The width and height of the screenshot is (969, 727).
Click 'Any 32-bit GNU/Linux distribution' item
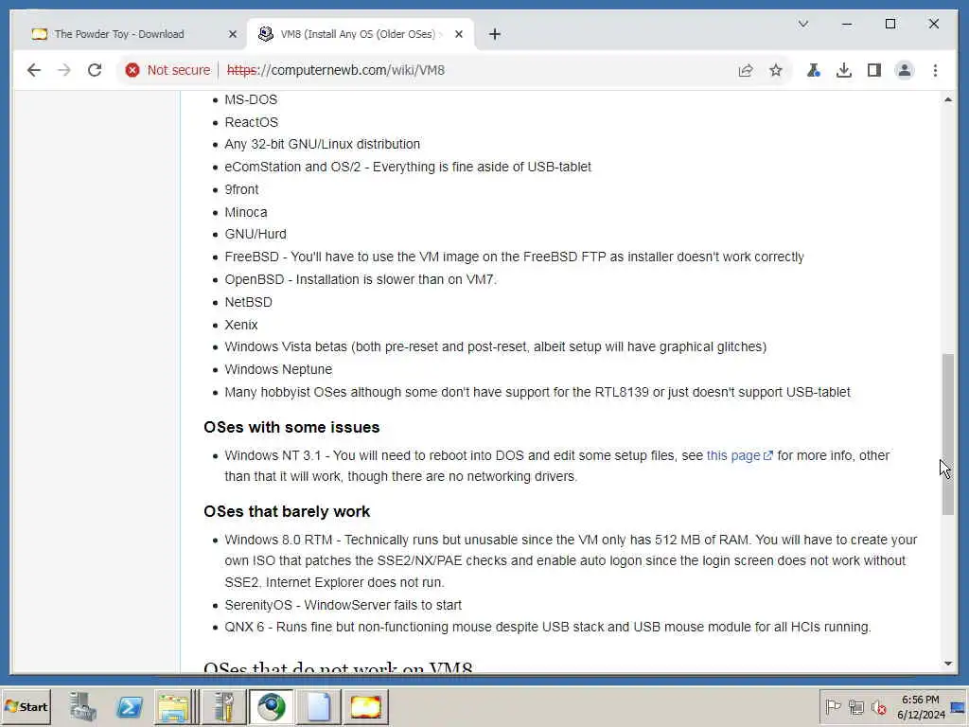322,144
